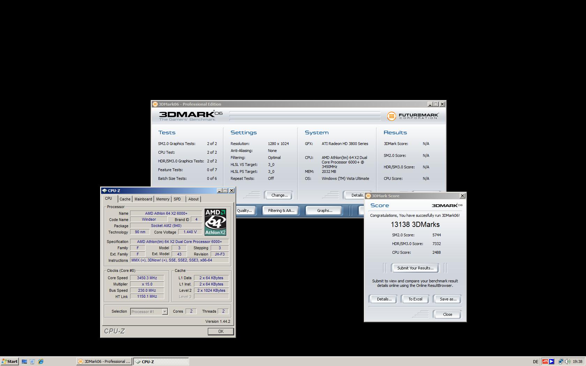Viewport: 586px width, 366px height.
Task: Open the volume speaker tray icon
Action: click(x=568, y=361)
